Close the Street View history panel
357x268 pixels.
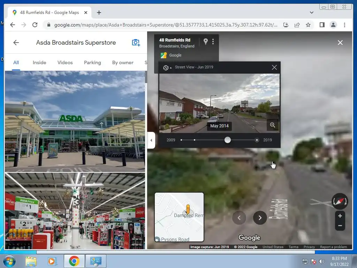click(274, 67)
